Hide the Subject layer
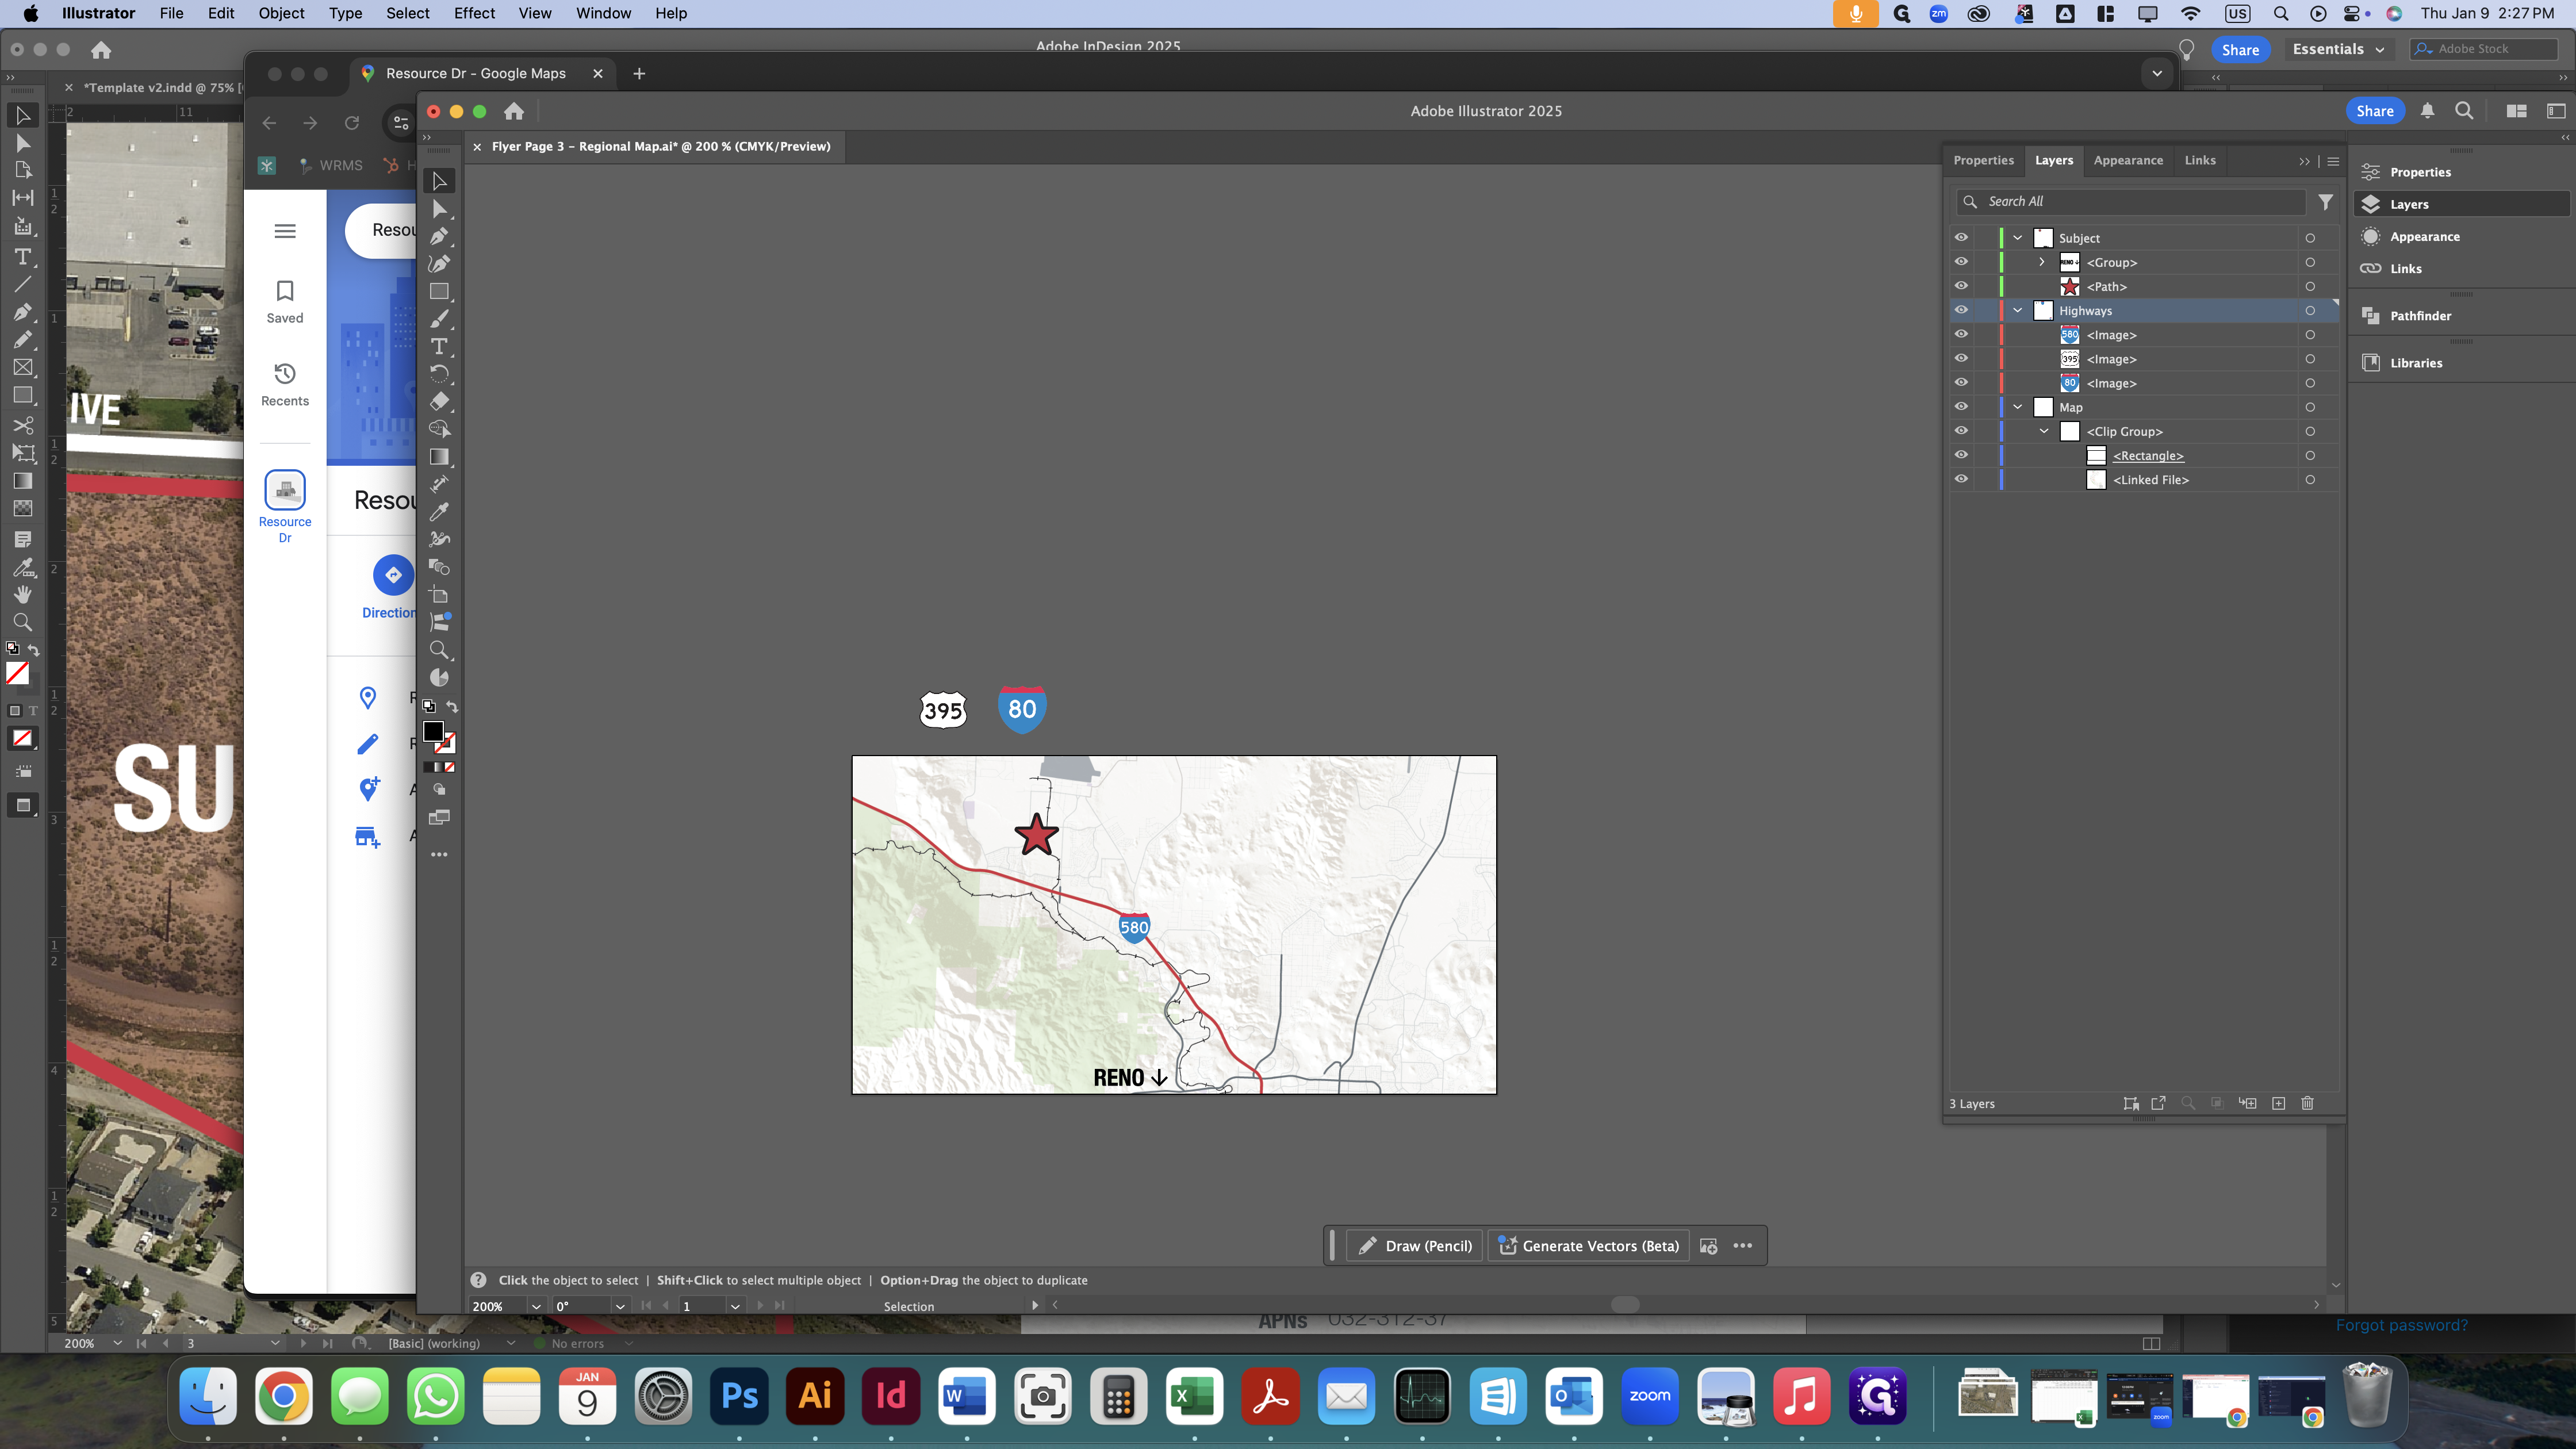This screenshot has height=1449, width=2576. pyautogui.click(x=1961, y=238)
